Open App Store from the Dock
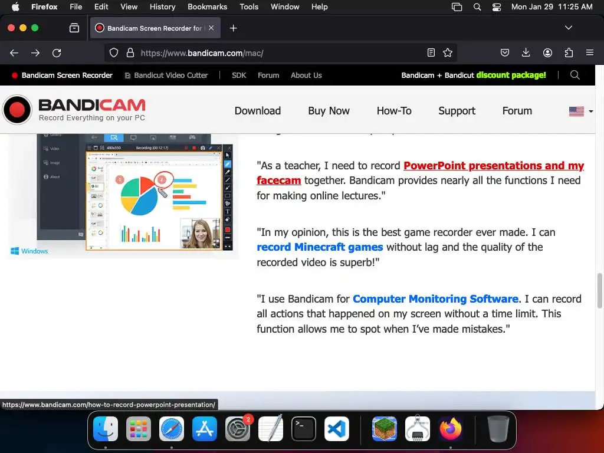This screenshot has width=604, height=453. pyautogui.click(x=205, y=429)
